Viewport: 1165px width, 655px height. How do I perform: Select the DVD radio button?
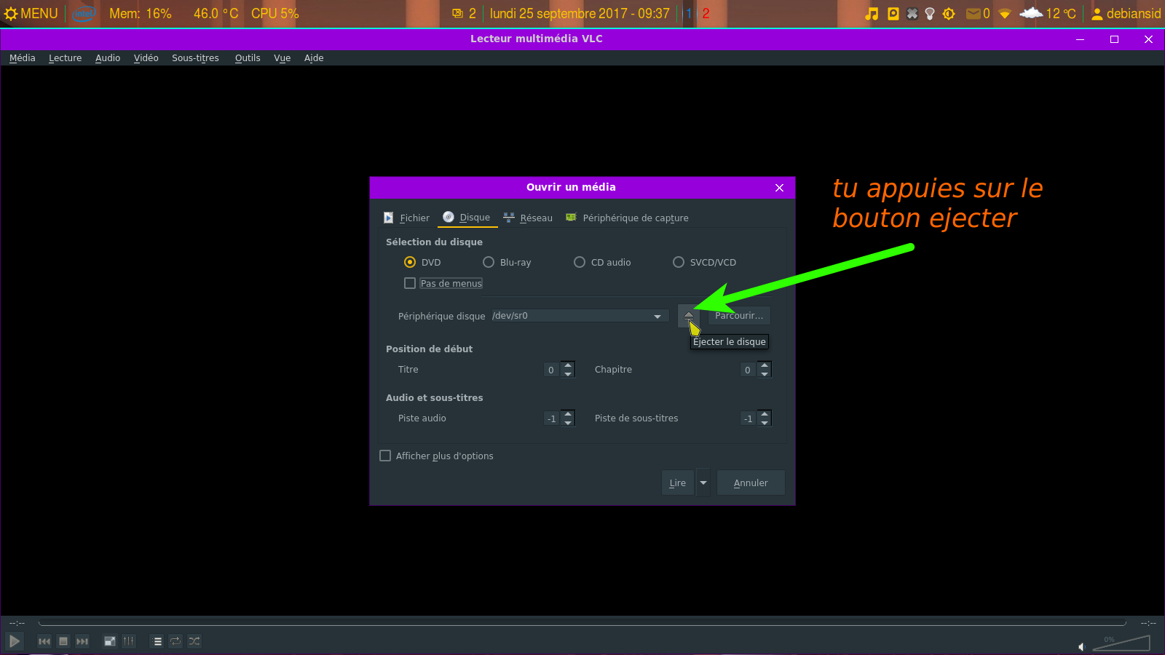[410, 262]
